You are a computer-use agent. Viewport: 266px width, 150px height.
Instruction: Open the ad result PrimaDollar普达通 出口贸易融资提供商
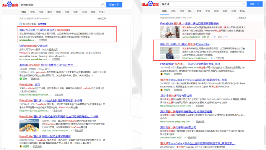[189, 23]
